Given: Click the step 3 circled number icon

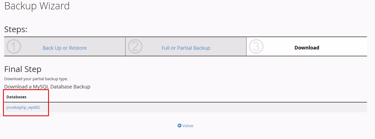Looking at the screenshot, I should click(x=256, y=47).
